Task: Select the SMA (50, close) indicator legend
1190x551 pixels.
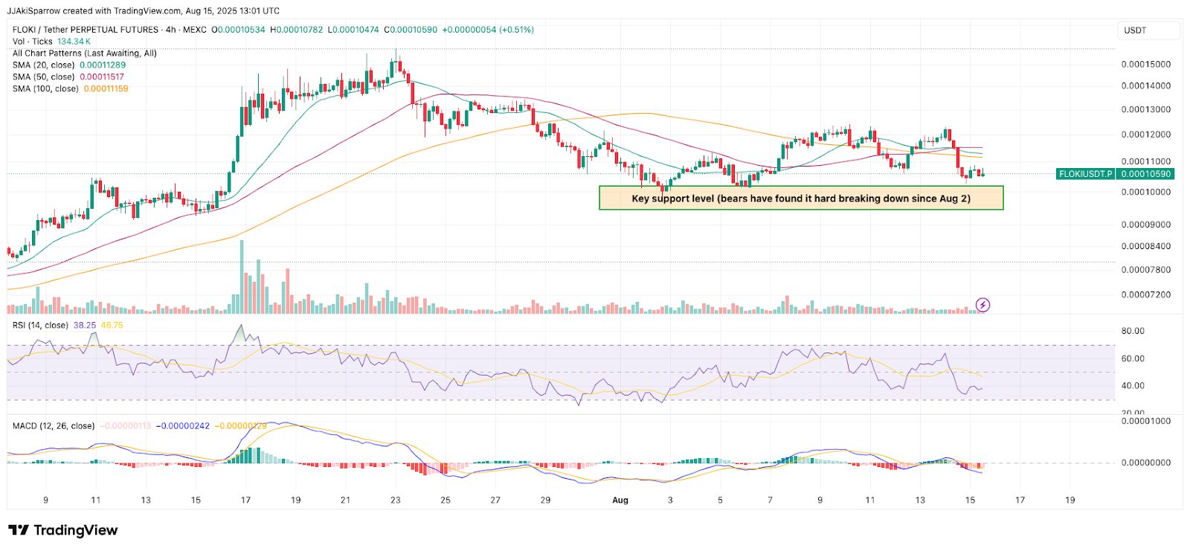Action: point(43,77)
